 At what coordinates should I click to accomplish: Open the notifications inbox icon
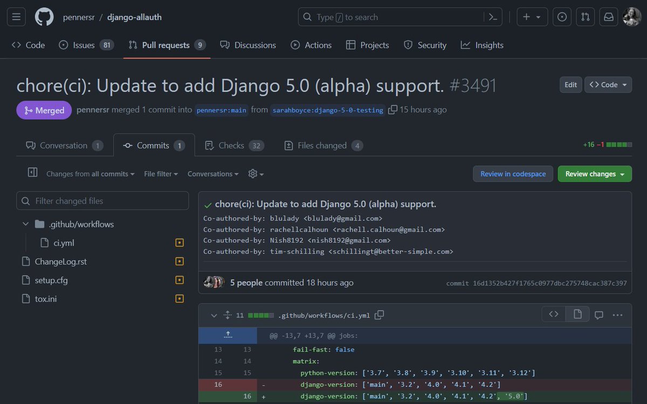(x=608, y=17)
